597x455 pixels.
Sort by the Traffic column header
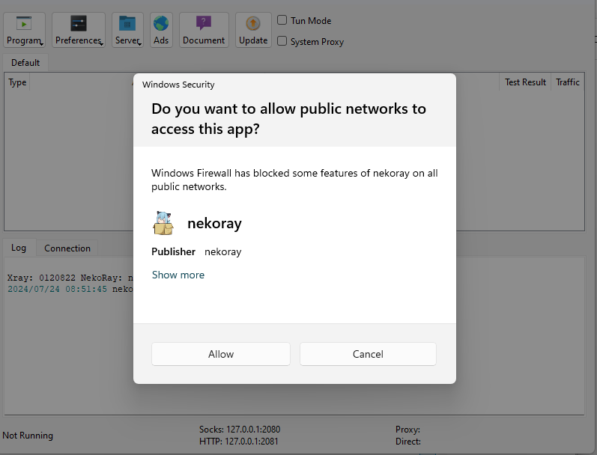(x=567, y=82)
